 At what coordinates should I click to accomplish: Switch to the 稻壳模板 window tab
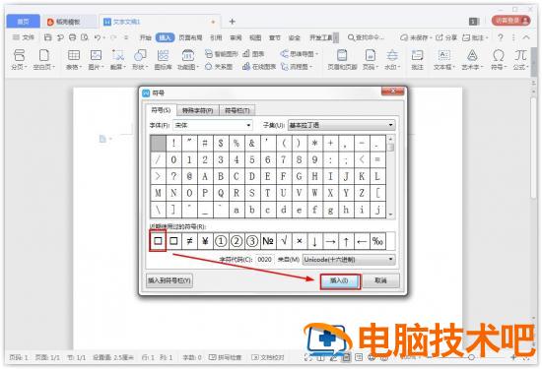coord(68,22)
